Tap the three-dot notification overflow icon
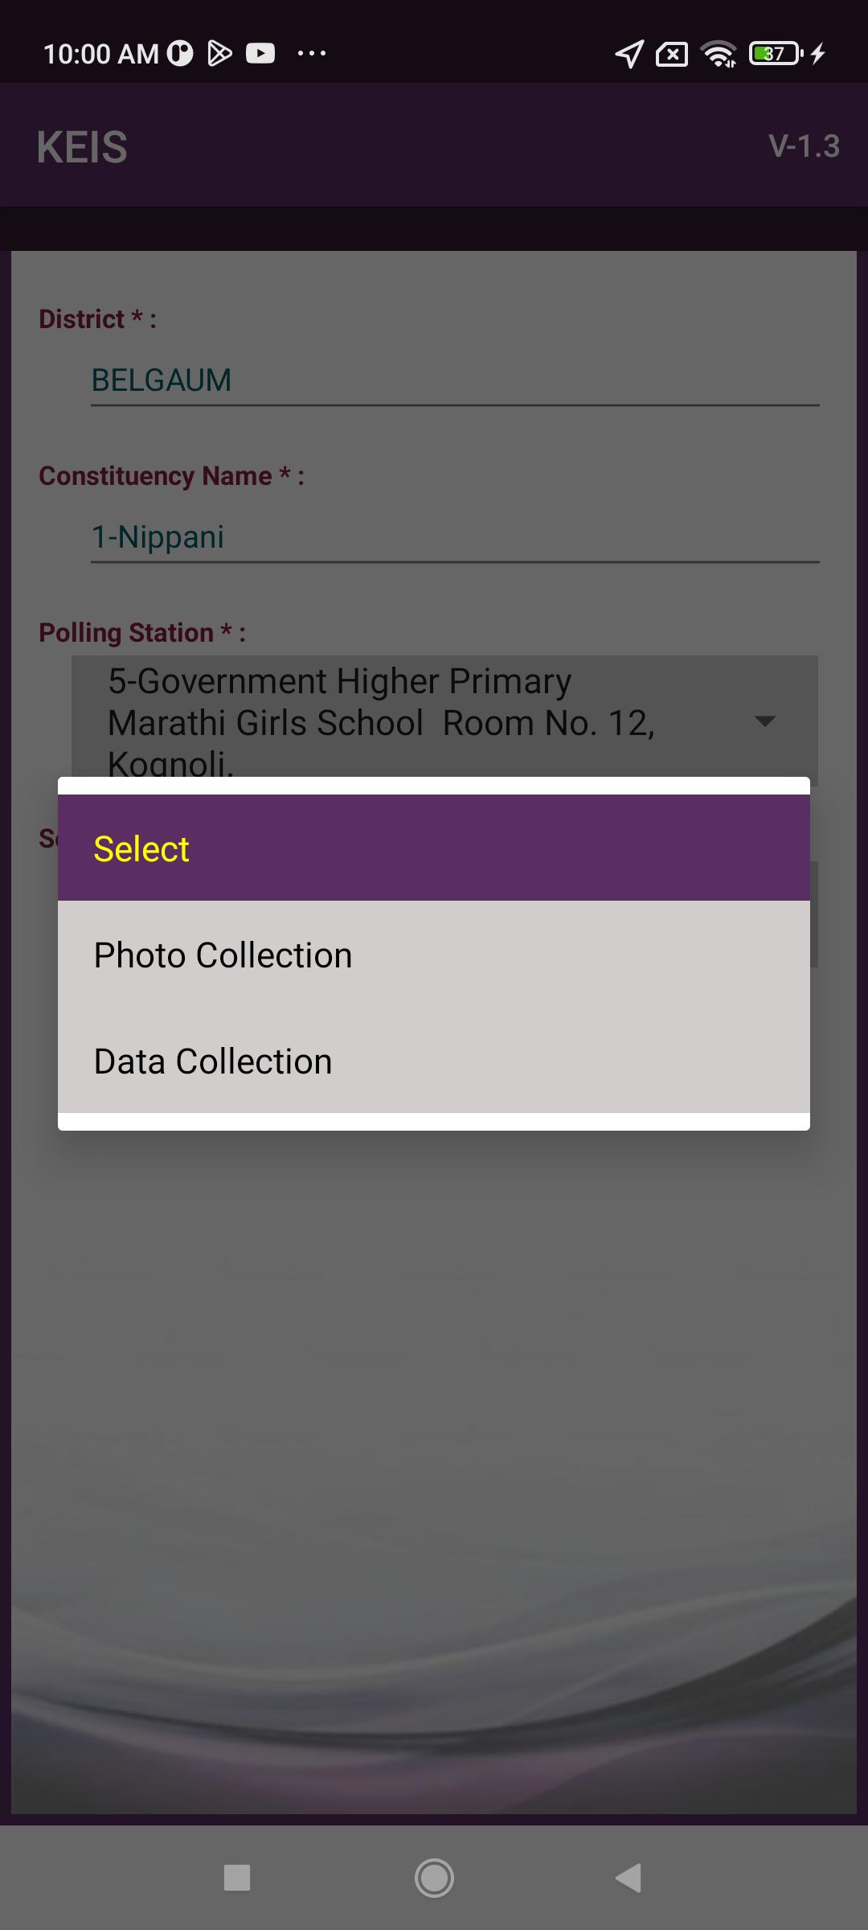 [312, 54]
